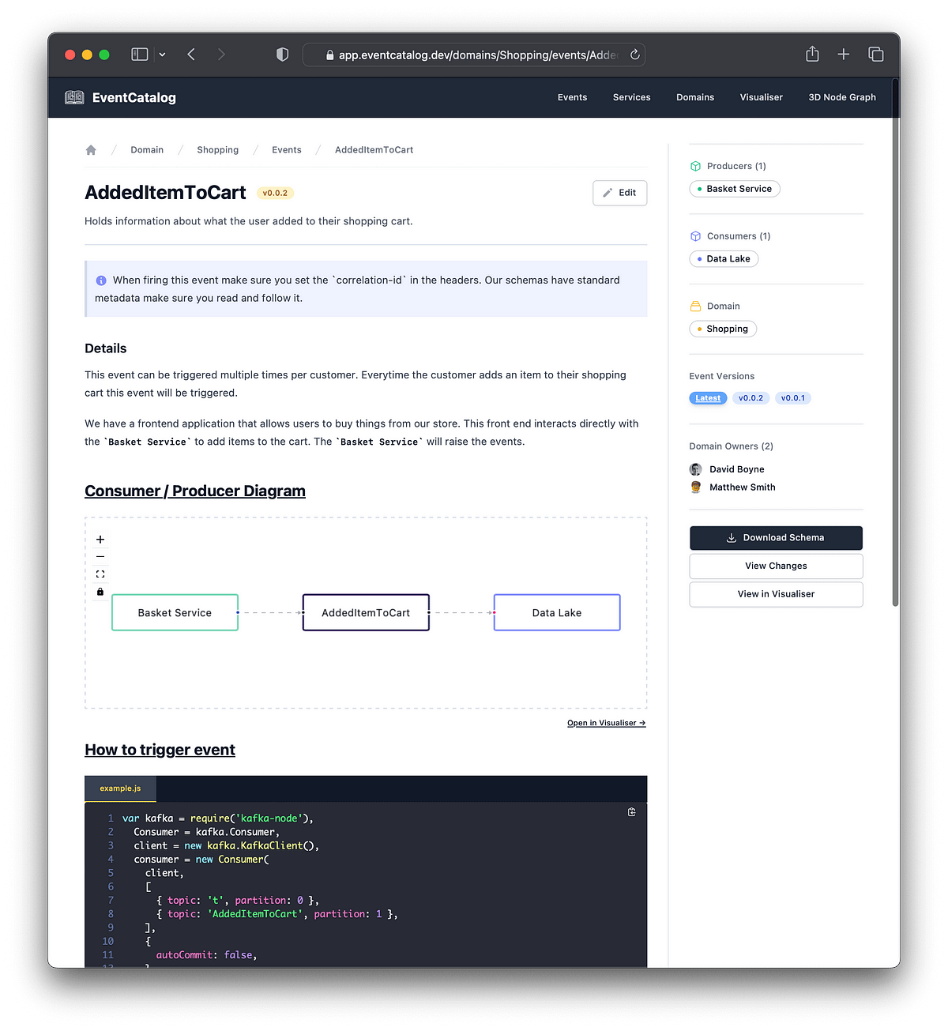Switch to the Visualiser navigation tab

pos(761,97)
